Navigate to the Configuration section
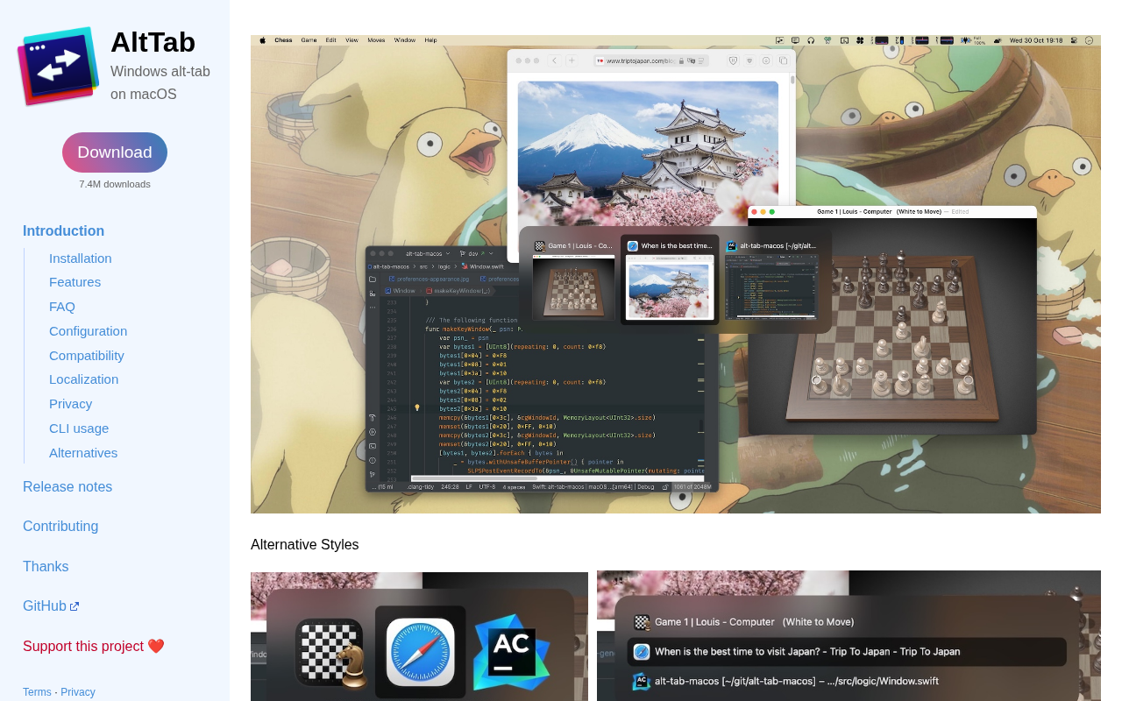Screen dimensions: 1122x701 pyautogui.click(x=88, y=331)
